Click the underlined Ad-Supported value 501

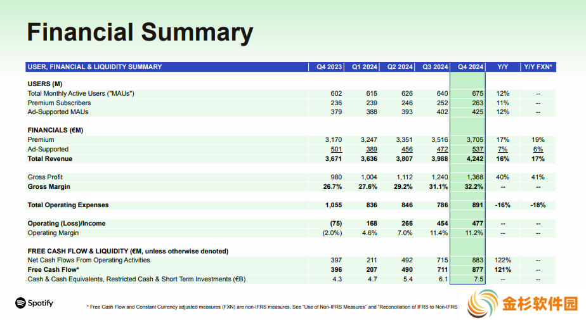pyautogui.click(x=336, y=150)
